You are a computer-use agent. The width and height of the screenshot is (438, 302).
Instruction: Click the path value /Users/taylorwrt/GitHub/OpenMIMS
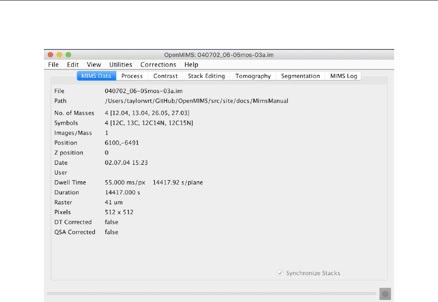(x=196, y=101)
